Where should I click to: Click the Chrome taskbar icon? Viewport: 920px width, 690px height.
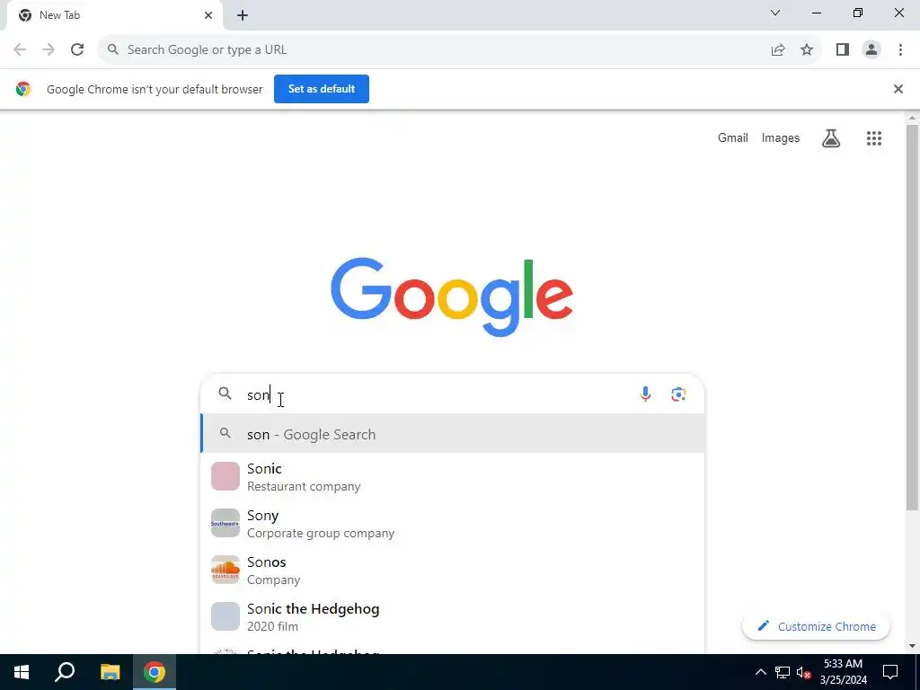pyautogui.click(x=155, y=672)
